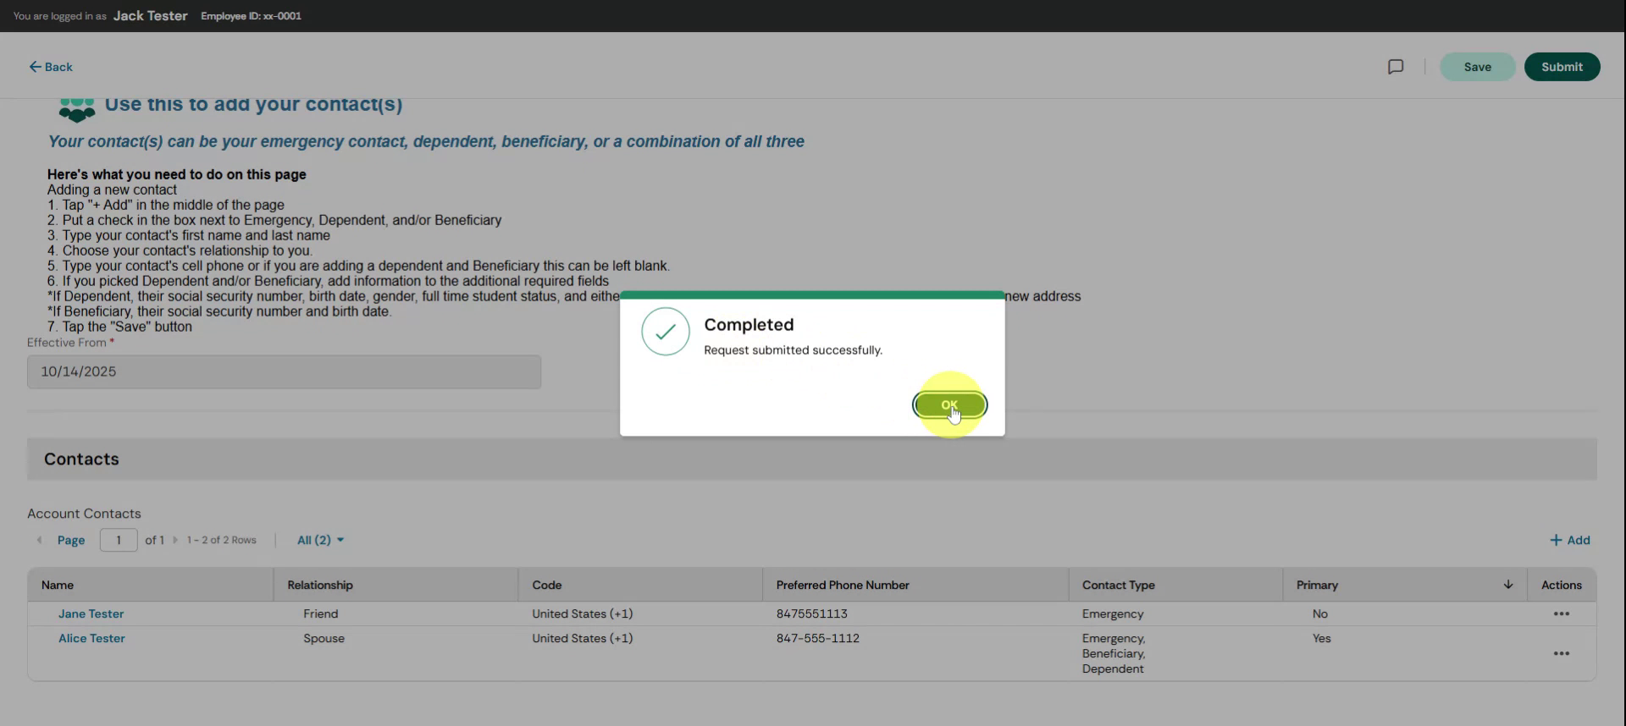Screen dimensions: 1626x726
Task: Click the Effective From date field
Action: click(x=284, y=371)
